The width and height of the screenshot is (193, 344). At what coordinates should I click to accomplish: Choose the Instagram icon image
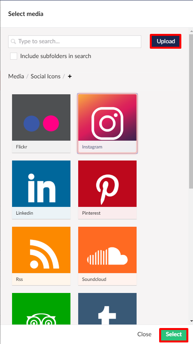(107, 117)
